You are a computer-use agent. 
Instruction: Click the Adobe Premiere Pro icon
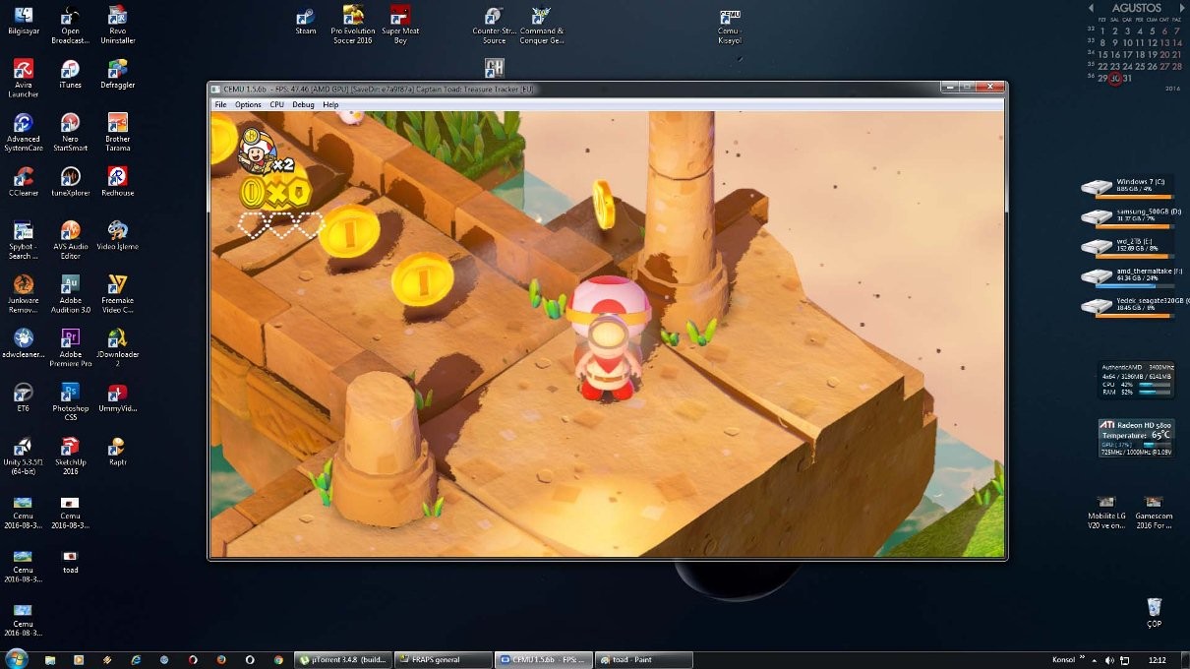tap(70, 347)
